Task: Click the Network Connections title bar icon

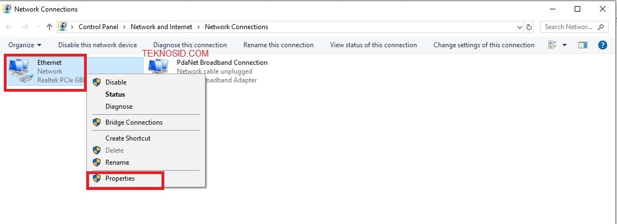Action: [7, 9]
